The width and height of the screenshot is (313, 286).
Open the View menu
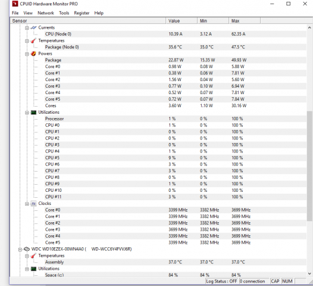[28, 13]
